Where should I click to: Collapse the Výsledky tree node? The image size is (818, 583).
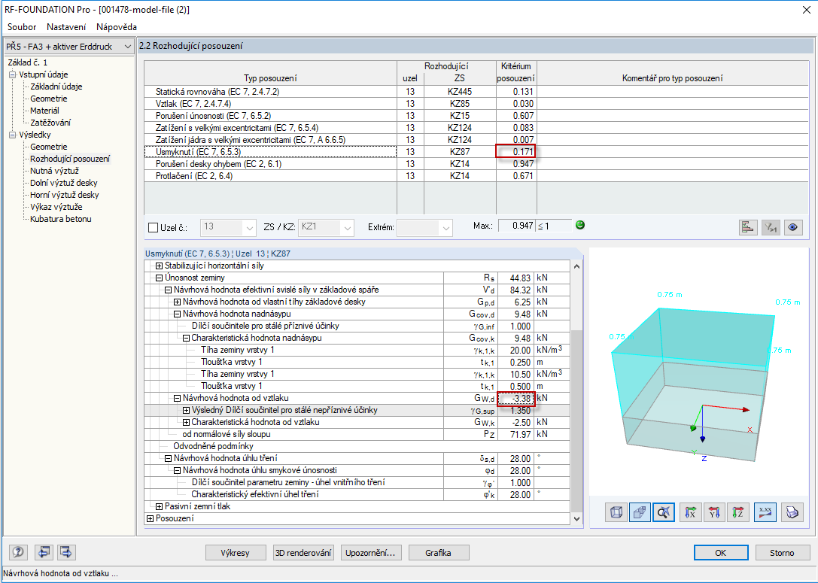[x=13, y=135]
